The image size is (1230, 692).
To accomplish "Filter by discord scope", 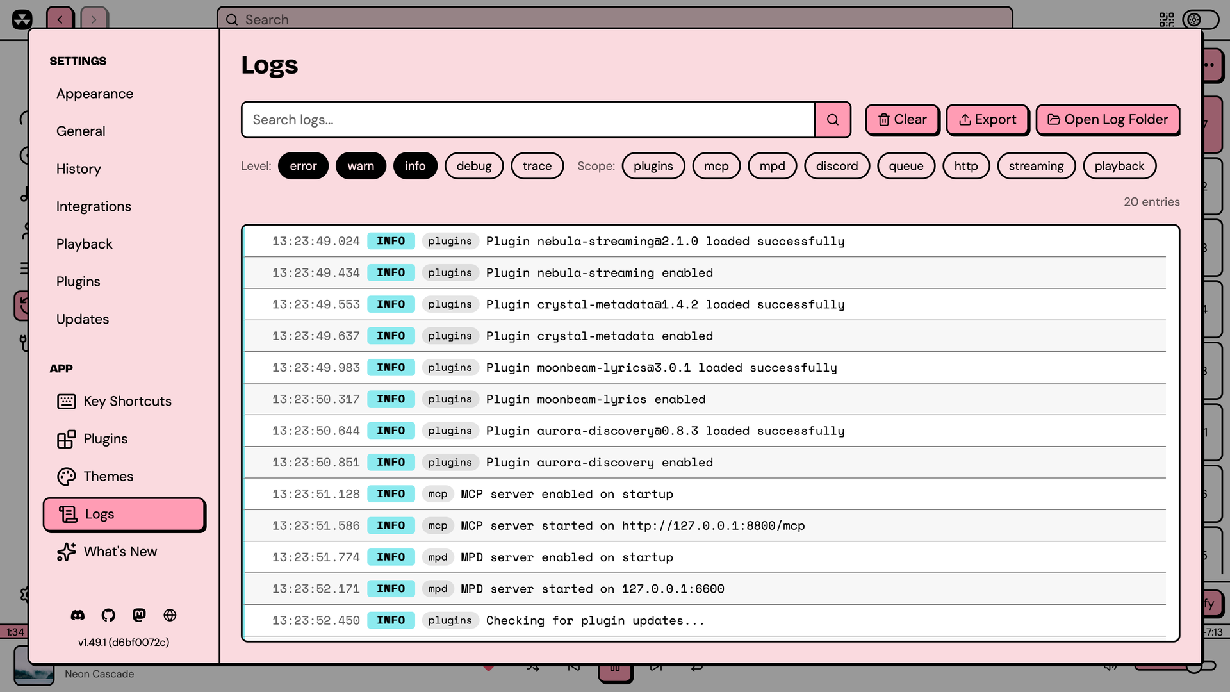I will coord(837,166).
